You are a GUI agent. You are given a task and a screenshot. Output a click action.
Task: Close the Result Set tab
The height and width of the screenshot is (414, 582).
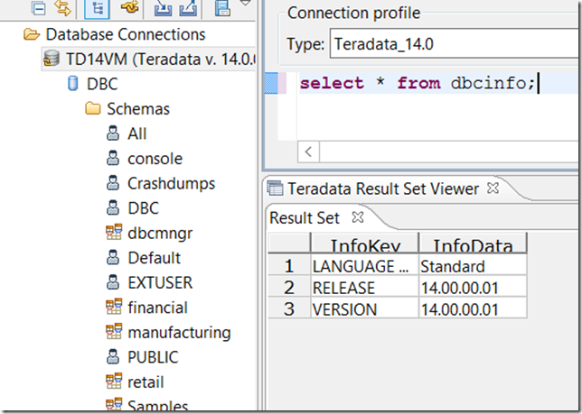[357, 217]
